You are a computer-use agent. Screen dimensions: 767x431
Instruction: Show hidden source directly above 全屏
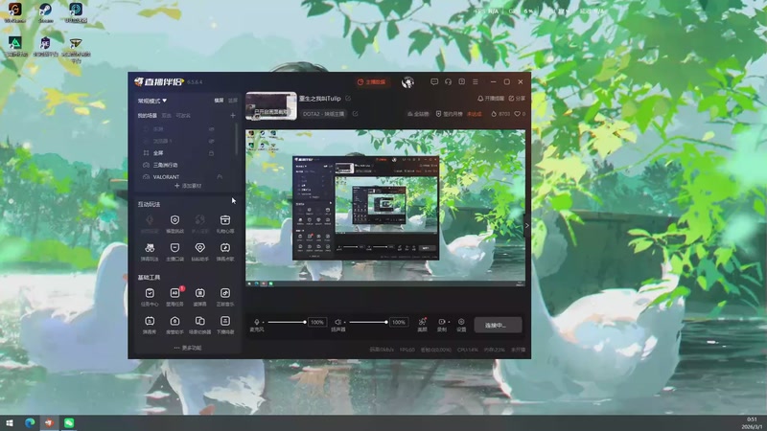pyautogui.click(x=211, y=141)
